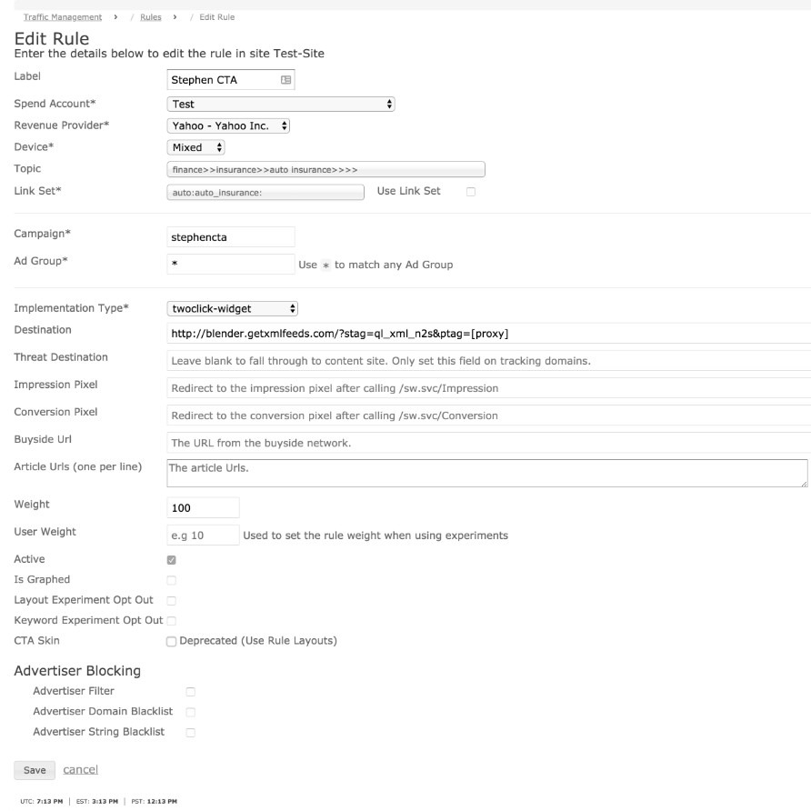
Task: Enable the Advertiser Filter checkbox
Action: coord(191,692)
